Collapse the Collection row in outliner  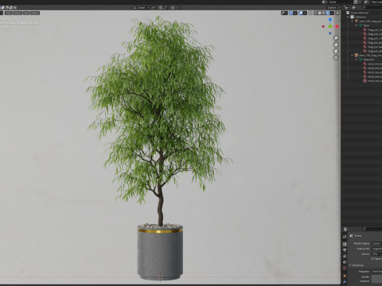tap(348, 17)
